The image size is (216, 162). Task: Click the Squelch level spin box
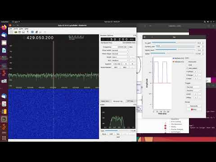click(x=117, y=64)
